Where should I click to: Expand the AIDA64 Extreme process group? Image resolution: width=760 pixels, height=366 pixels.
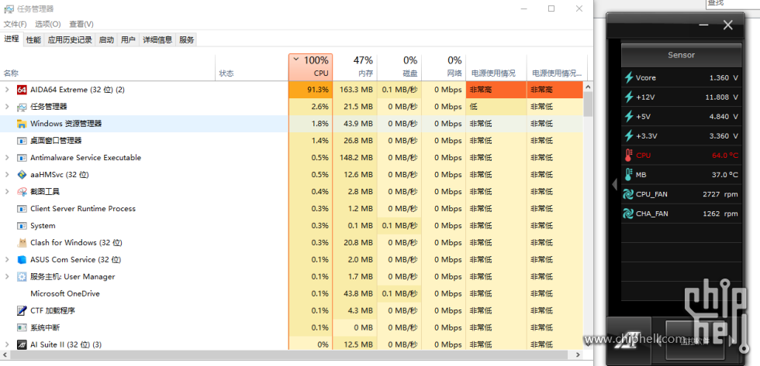pos(7,90)
